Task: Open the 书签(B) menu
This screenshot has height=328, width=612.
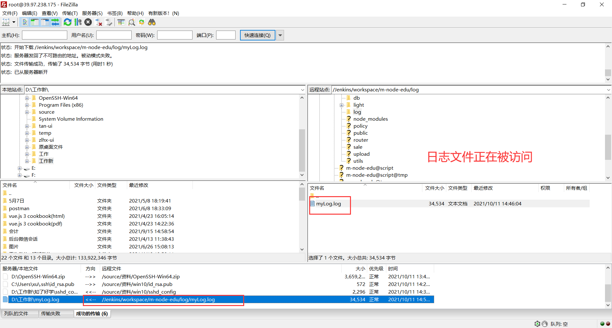Action: (115, 13)
